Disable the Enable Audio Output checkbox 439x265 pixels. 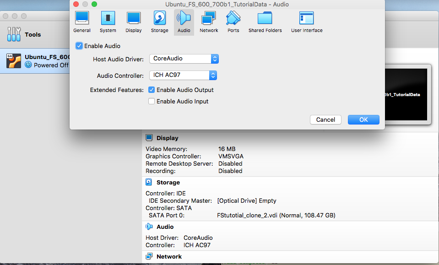[152, 90]
